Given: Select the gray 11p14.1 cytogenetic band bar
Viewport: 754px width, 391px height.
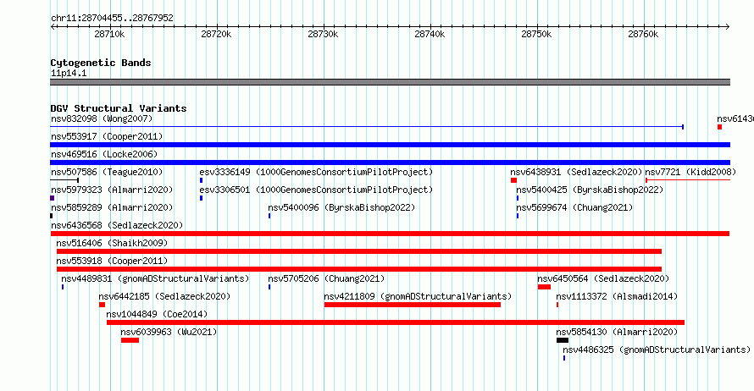Looking at the screenshot, I should 390,82.
